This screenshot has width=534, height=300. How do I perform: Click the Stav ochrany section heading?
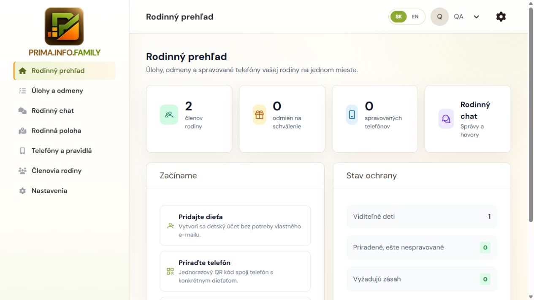(371, 176)
